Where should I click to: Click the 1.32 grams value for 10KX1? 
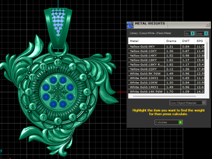point(170,78)
